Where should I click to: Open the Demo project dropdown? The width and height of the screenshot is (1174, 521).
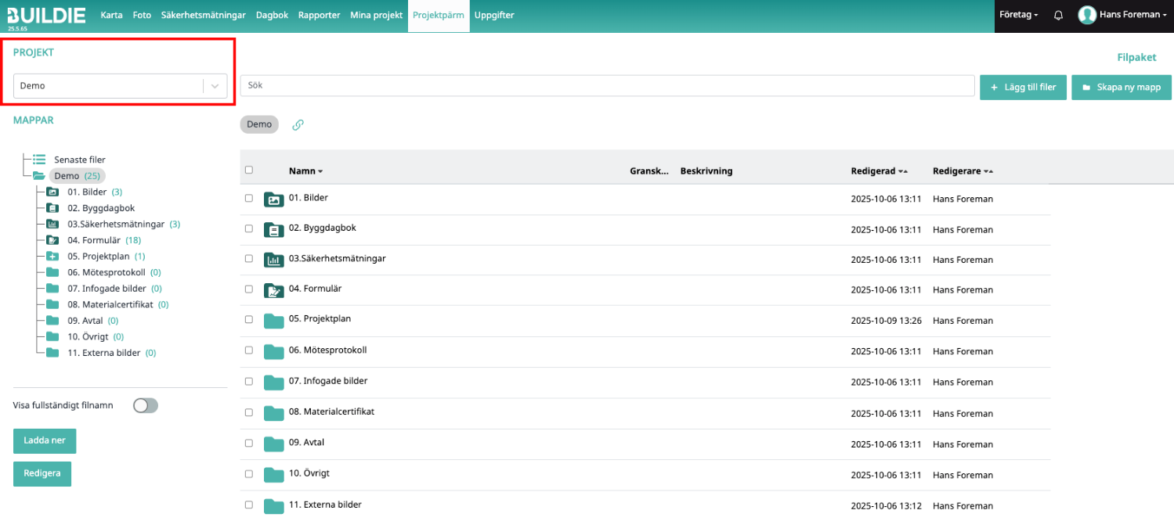(x=120, y=86)
